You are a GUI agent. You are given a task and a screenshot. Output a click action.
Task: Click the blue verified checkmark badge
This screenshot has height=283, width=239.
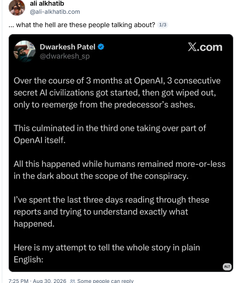101,47
